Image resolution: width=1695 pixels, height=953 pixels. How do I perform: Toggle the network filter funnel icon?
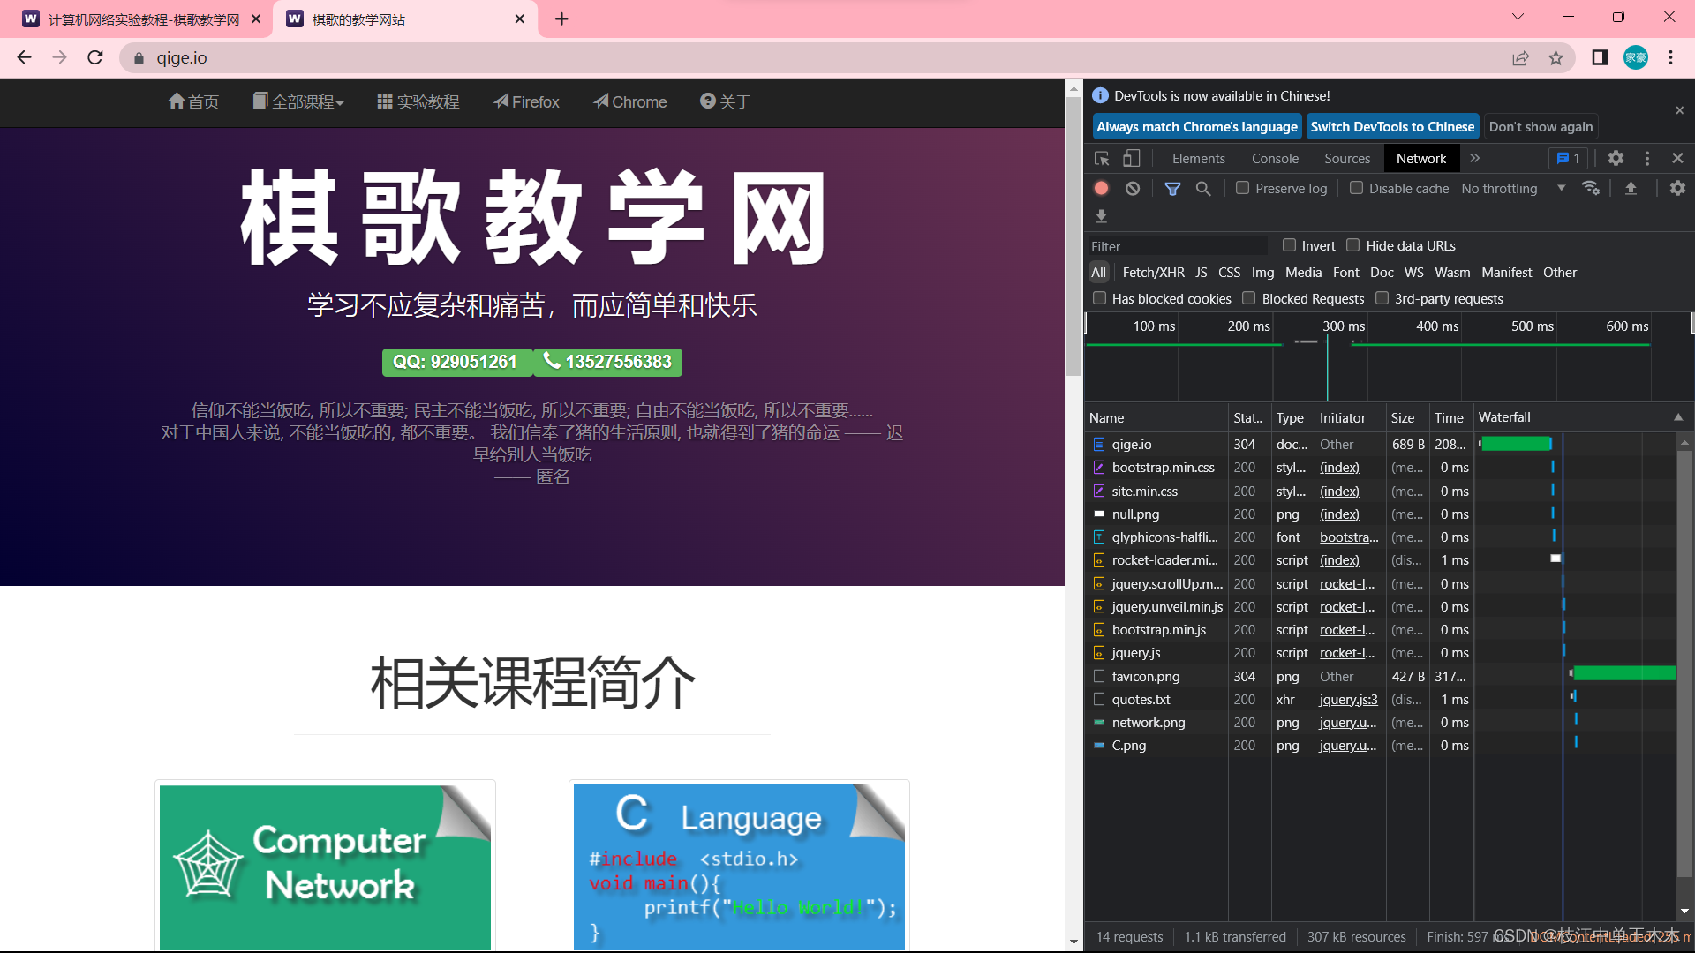(1172, 188)
